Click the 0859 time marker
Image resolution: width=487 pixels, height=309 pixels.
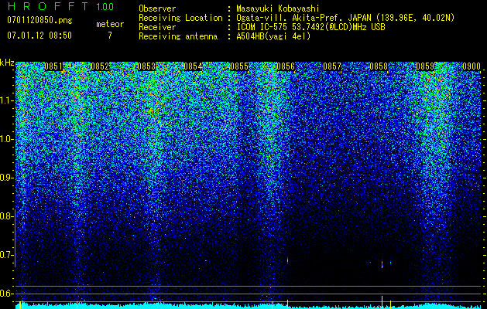425,66
